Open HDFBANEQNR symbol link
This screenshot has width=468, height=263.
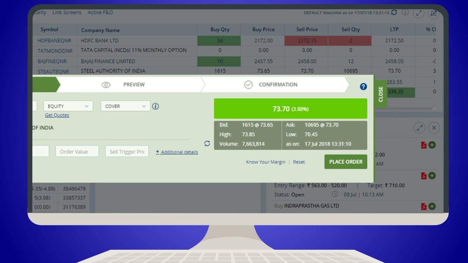(54, 41)
